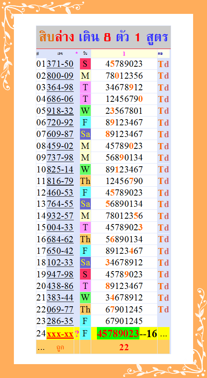Viewport: 207px width, 378px height.
Task: Click the red total 22 in the footer
Action: pos(124,347)
